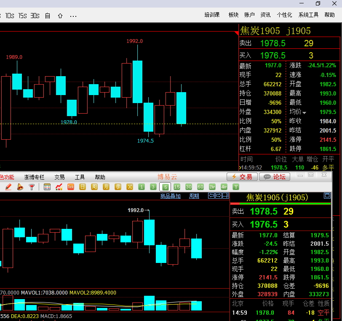Click the Tick chart icon
342x321 pixels.
point(71,187)
